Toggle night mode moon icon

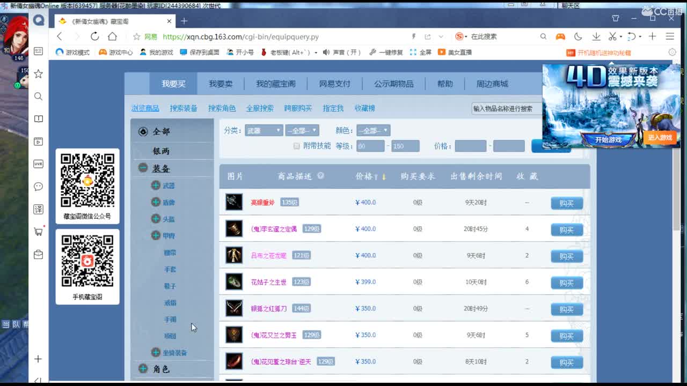click(578, 36)
